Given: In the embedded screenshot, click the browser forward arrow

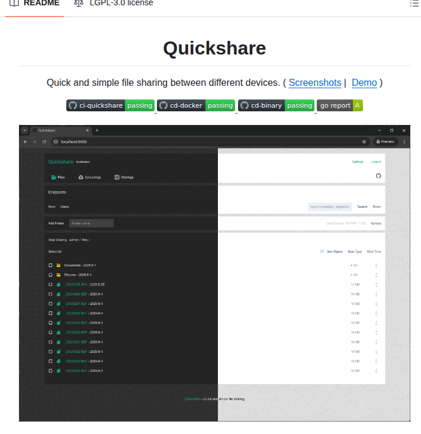Looking at the screenshot, I should 34,142.
